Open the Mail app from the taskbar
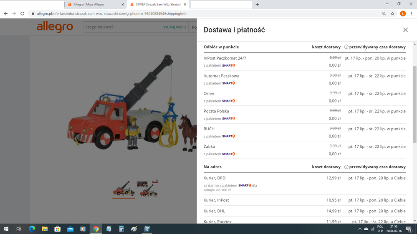Image resolution: width=417 pixels, height=234 pixels. (x=70, y=229)
